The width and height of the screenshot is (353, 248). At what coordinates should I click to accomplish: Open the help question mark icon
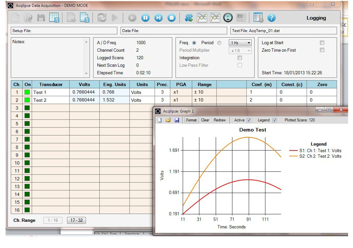272,18
